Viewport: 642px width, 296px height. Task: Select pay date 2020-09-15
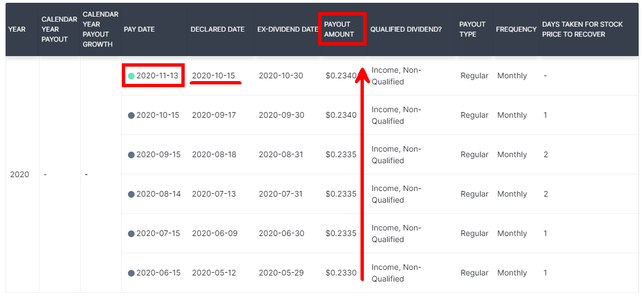pos(159,154)
